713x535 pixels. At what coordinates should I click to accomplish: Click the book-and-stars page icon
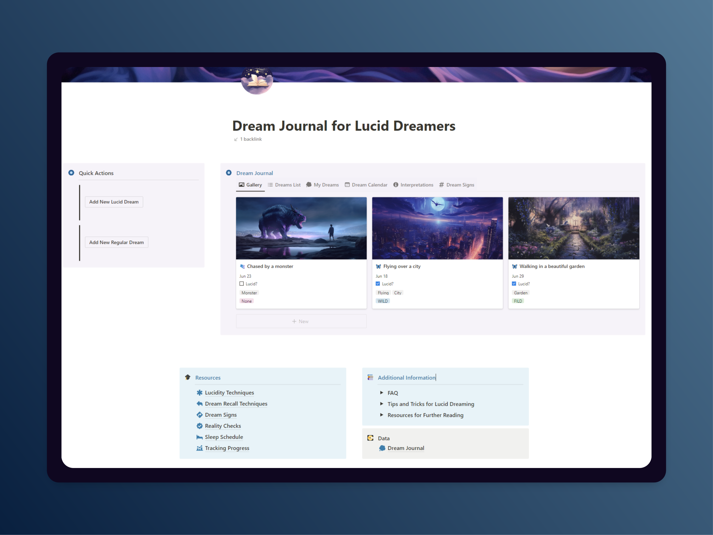tap(257, 81)
